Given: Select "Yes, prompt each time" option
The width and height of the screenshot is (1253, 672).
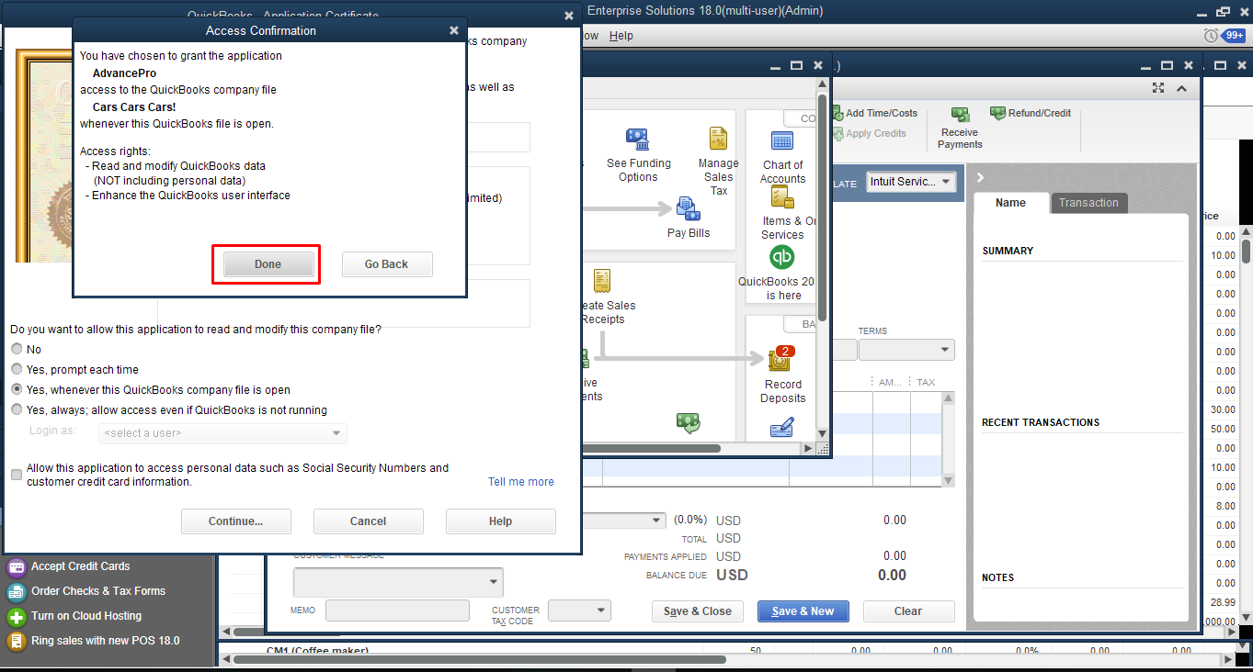Looking at the screenshot, I should 17,370.
